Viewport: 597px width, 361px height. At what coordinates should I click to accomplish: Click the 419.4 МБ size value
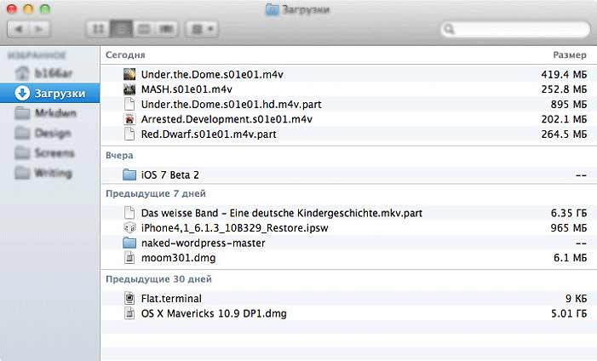564,74
